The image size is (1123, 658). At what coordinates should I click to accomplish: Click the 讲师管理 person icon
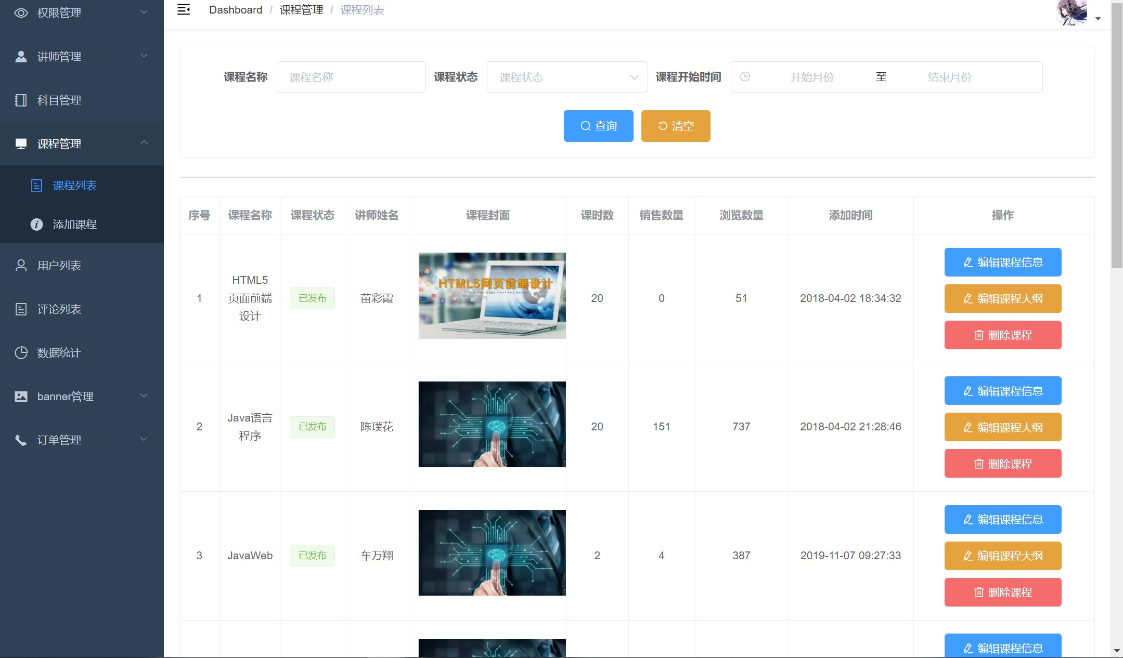click(x=21, y=57)
